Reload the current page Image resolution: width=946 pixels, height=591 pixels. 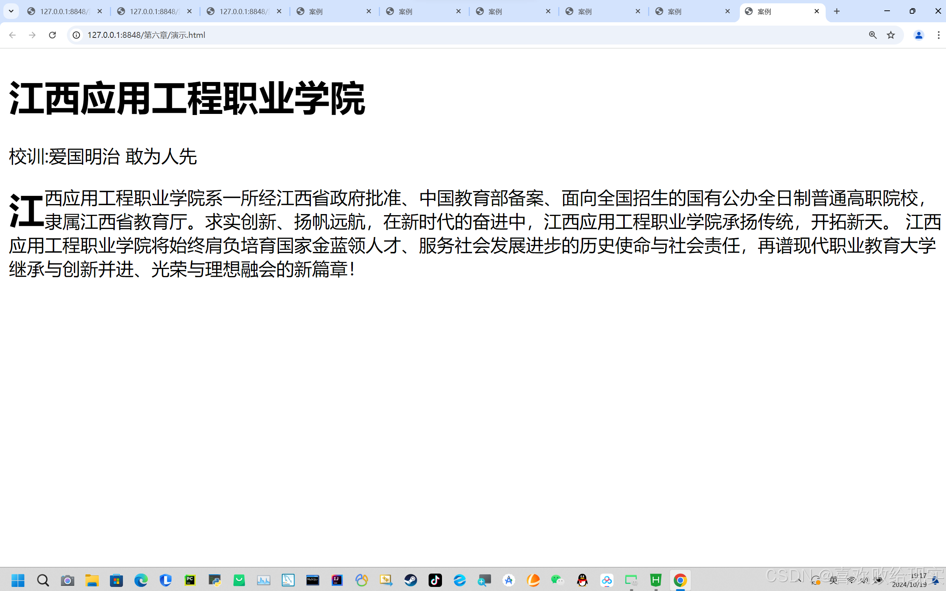click(52, 35)
